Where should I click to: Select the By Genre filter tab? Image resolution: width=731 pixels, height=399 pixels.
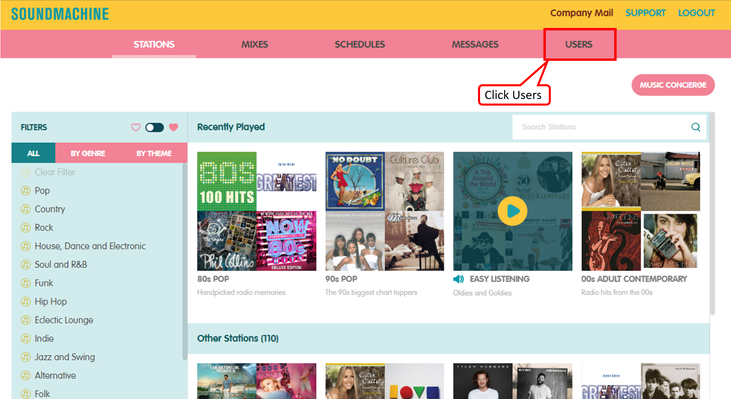[x=88, y=153]
